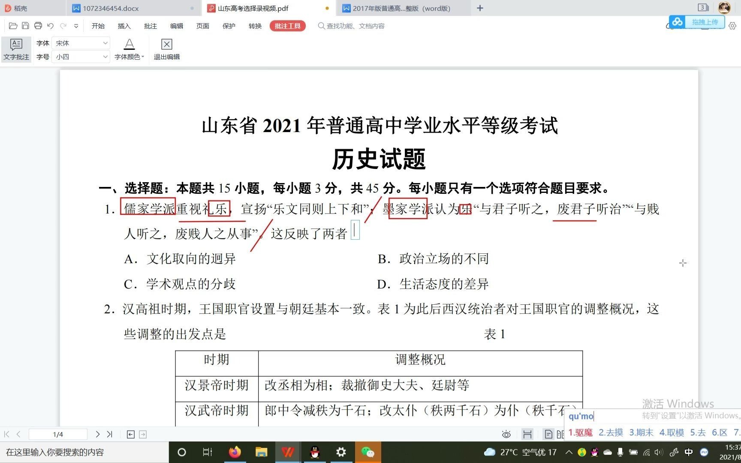
Task: Open the 插入 menu tab
Action: click(x=124, y=26)
